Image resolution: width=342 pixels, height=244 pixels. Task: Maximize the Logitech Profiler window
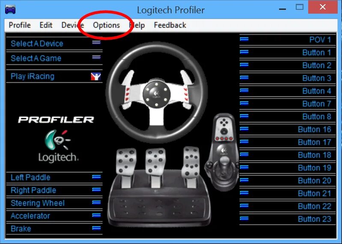(300, 7)
